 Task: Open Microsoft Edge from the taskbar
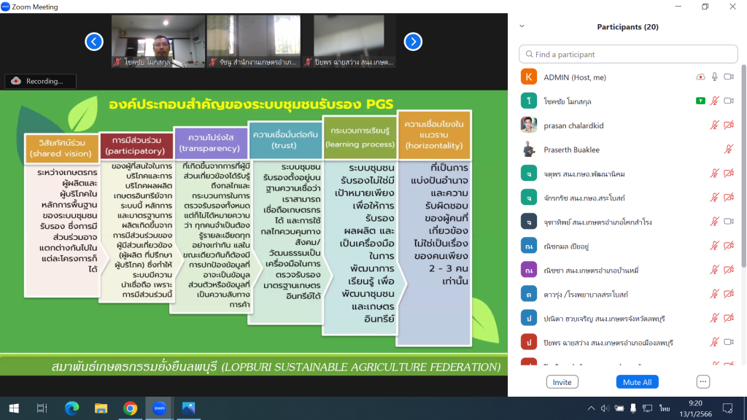point(71,408)
